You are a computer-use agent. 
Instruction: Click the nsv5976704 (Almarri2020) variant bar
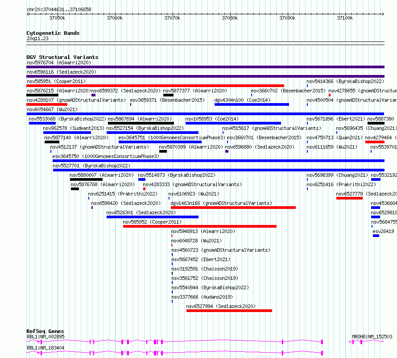(205, 67)
